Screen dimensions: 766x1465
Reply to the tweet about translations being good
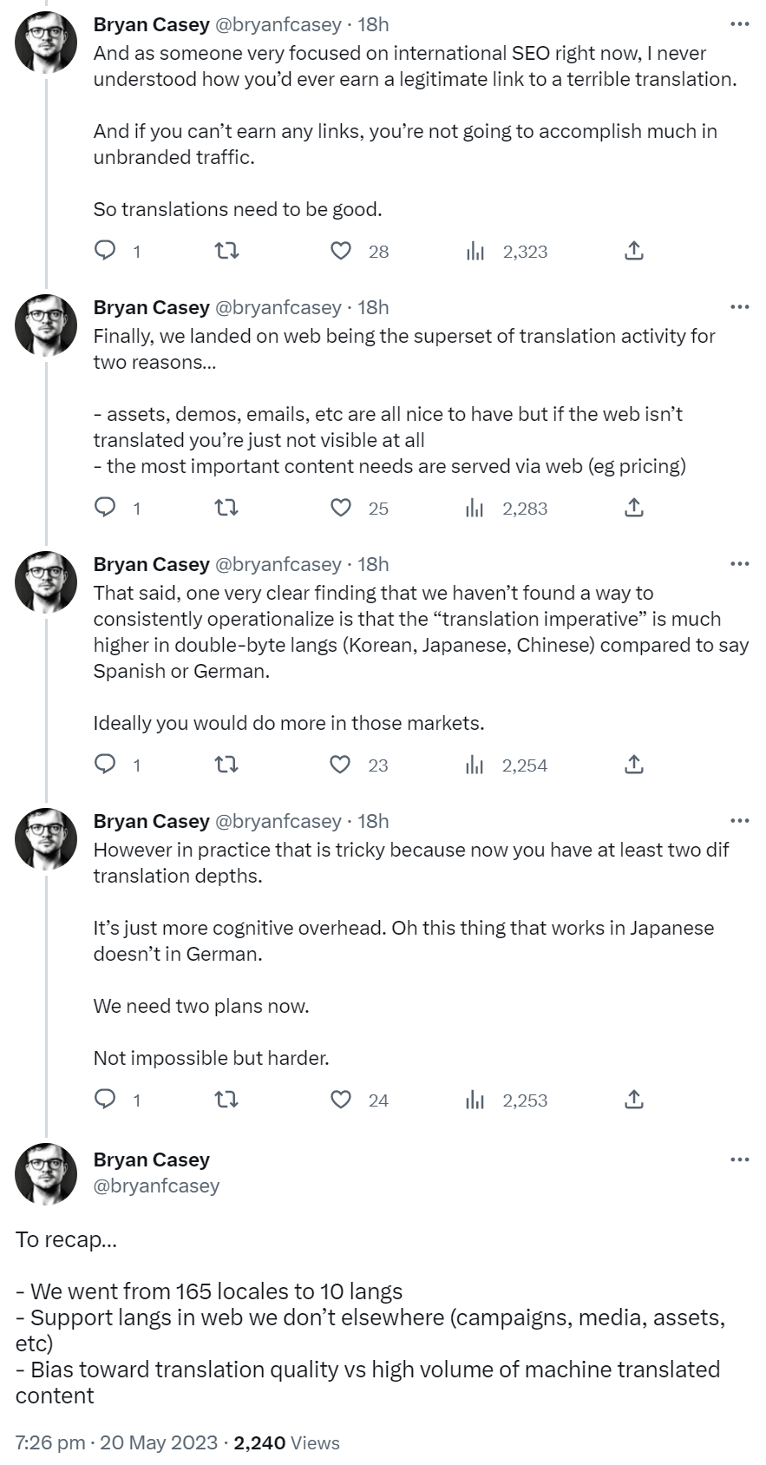point(105,251)
